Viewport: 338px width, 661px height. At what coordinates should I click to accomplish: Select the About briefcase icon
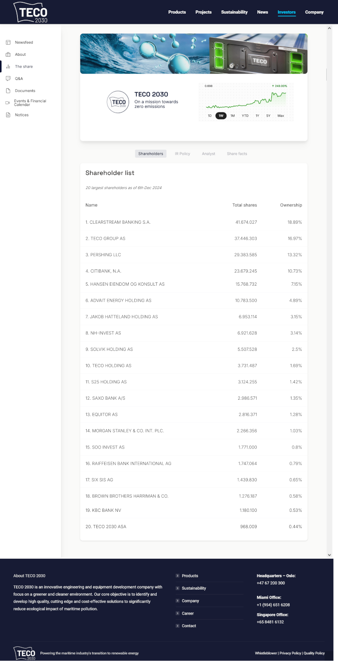tap(8, 54)
